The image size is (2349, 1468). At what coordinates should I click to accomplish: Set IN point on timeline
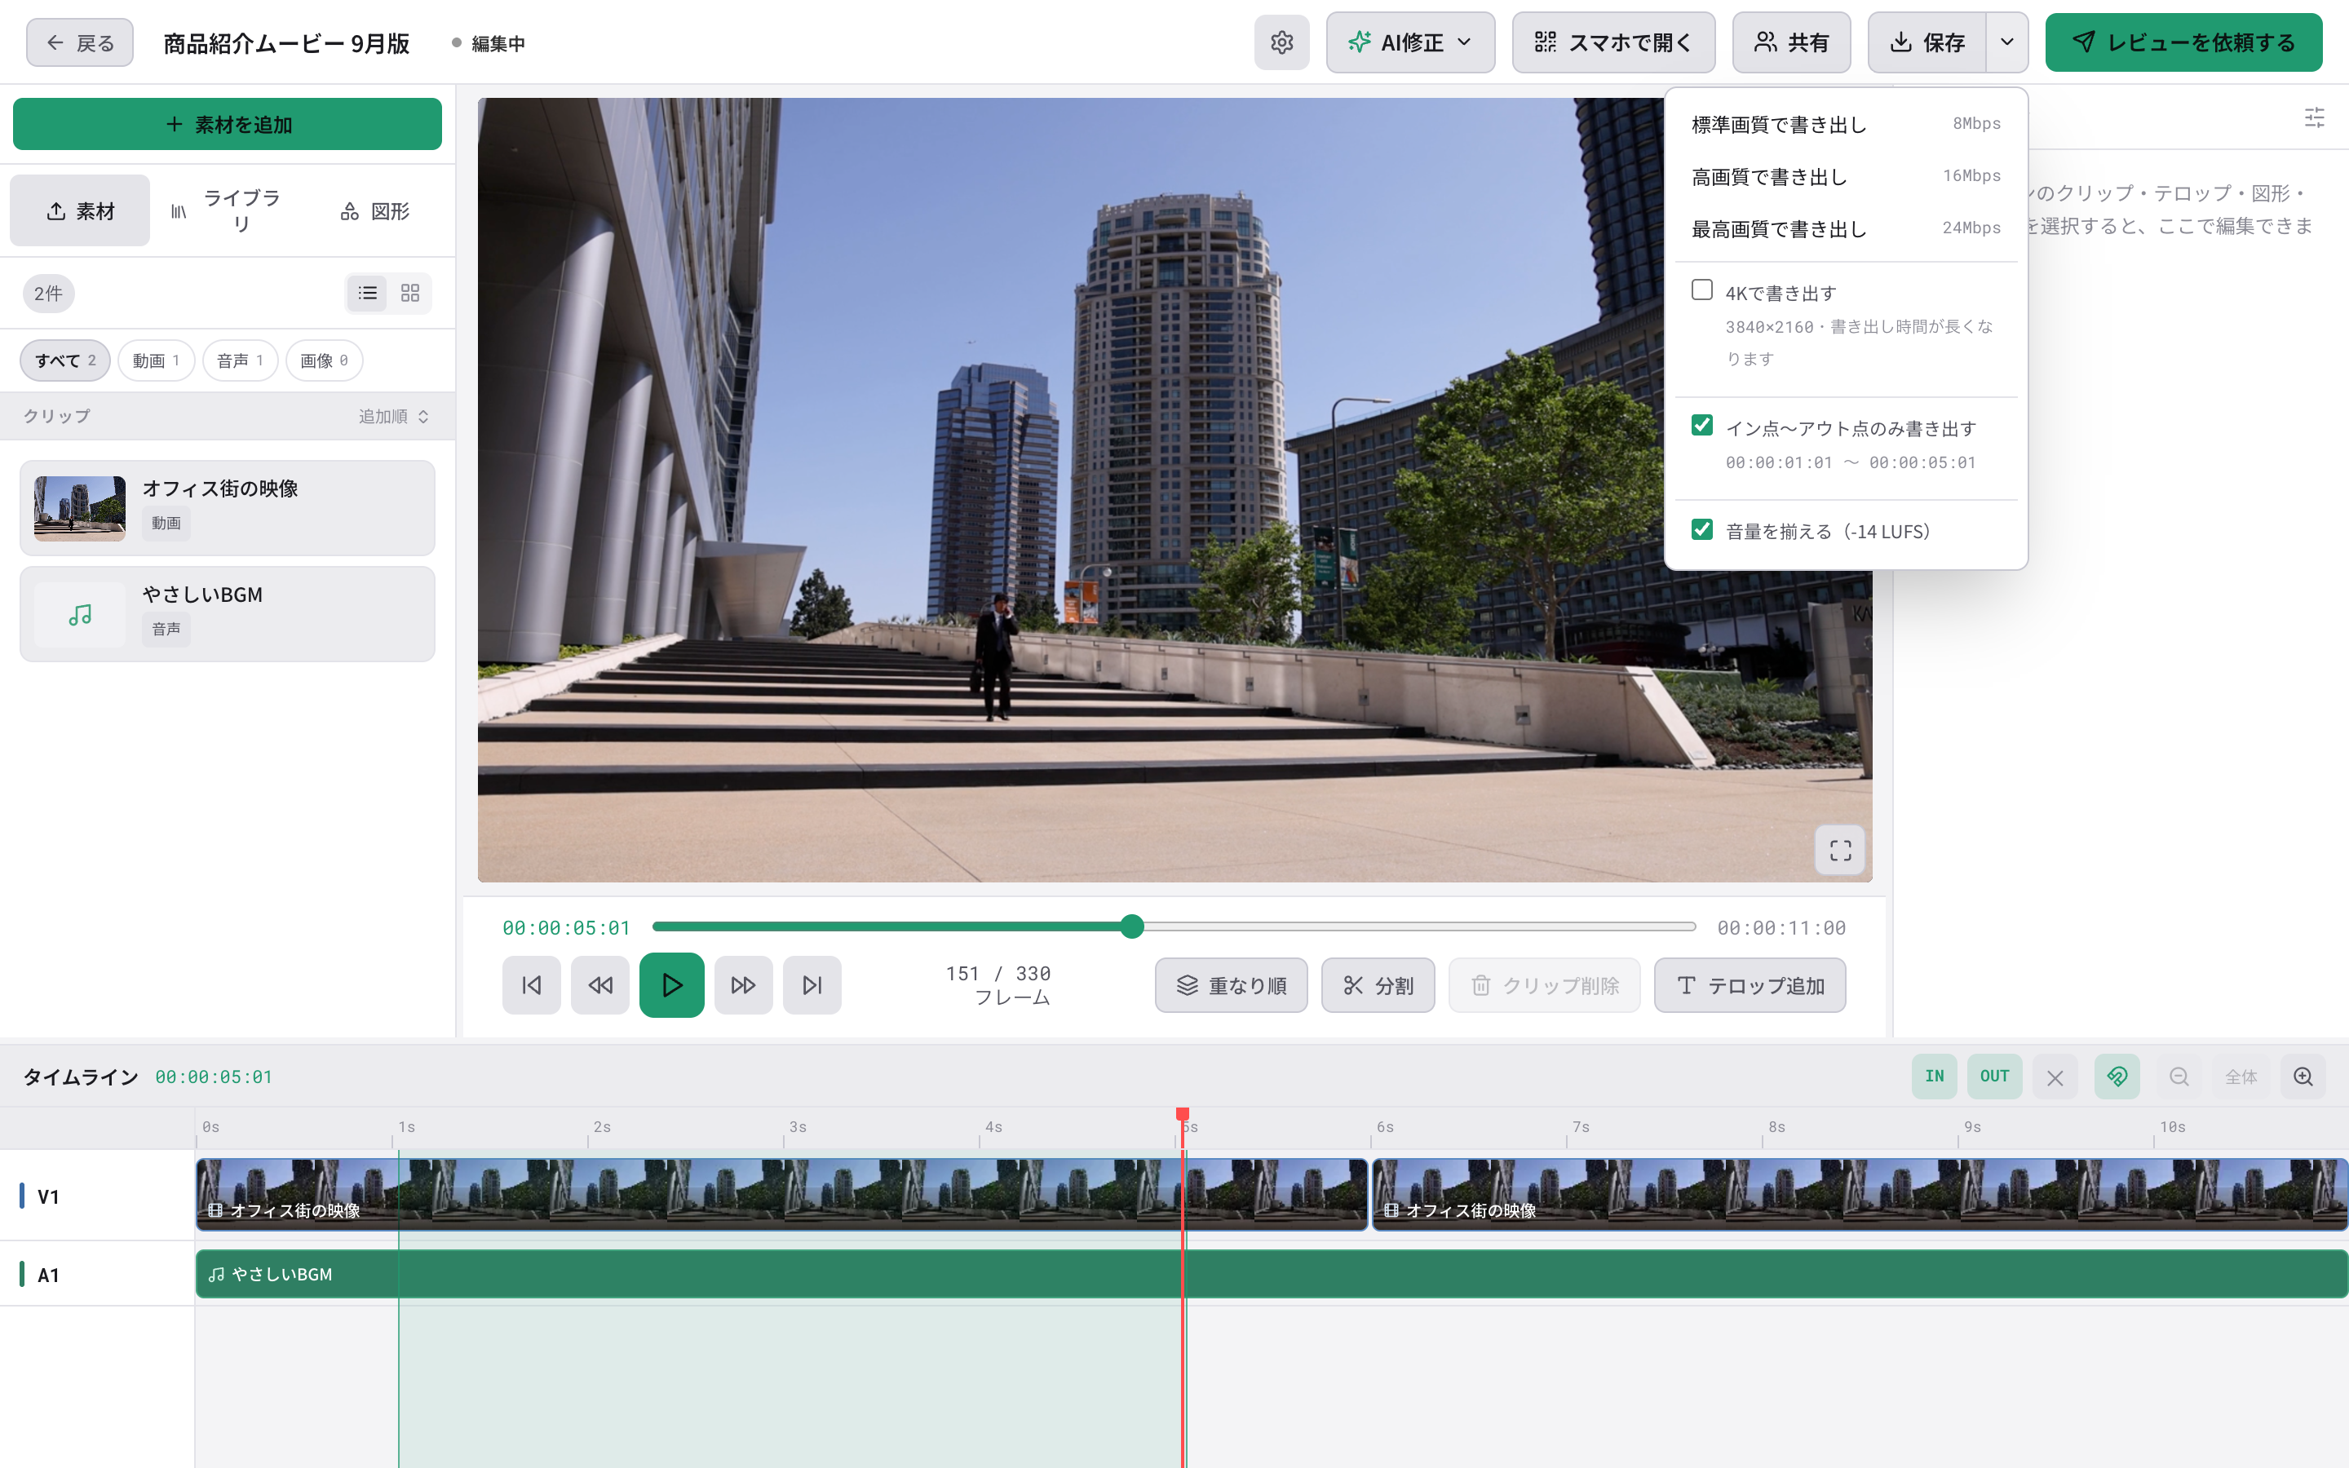pyautogui.click(x=1935, y=1077)
